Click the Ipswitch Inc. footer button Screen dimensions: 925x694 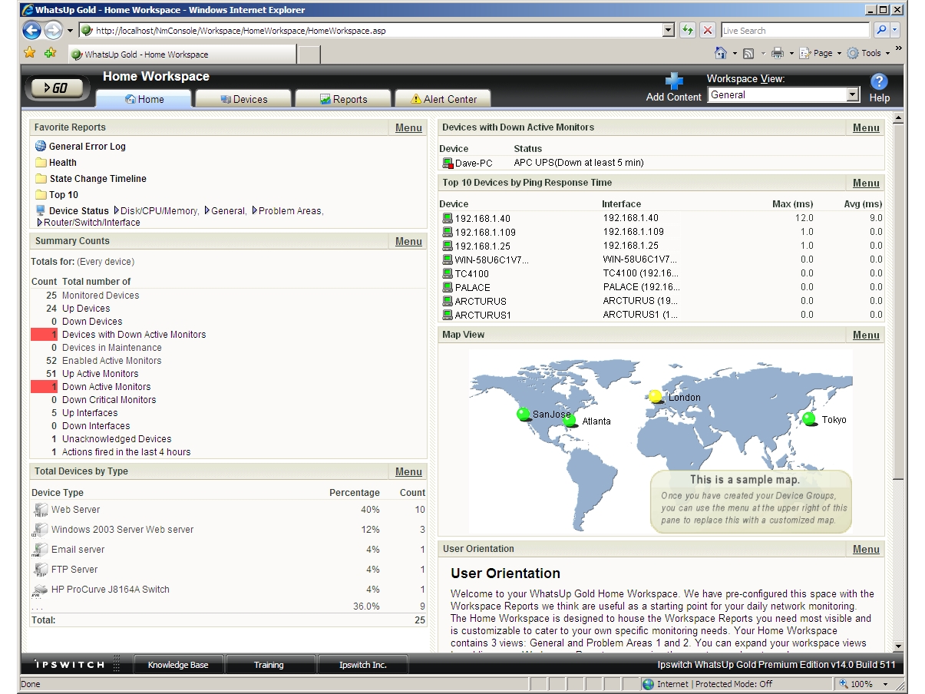coord(363,665)
